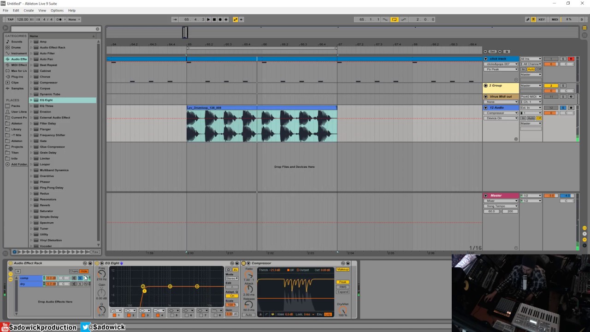Toggle Follow playback arrow button
Viewport: 590px width, 332px height.
pos(175,19)
